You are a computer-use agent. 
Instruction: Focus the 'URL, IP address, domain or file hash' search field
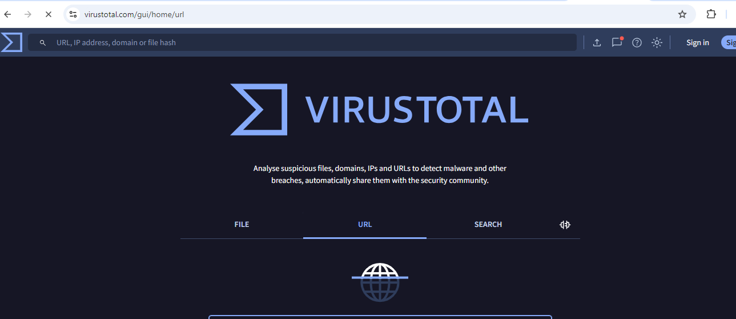coord(303,42)
